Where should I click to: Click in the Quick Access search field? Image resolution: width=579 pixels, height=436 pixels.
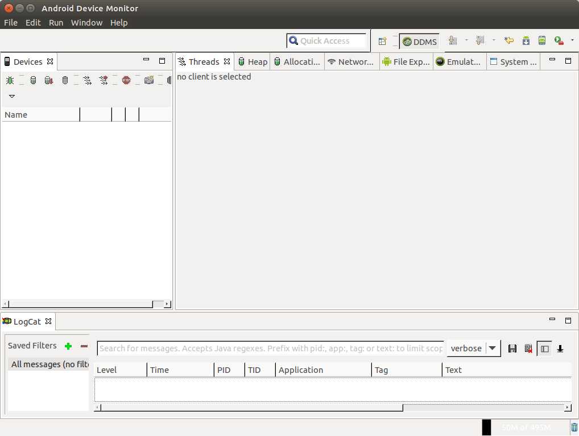(326, 40)
